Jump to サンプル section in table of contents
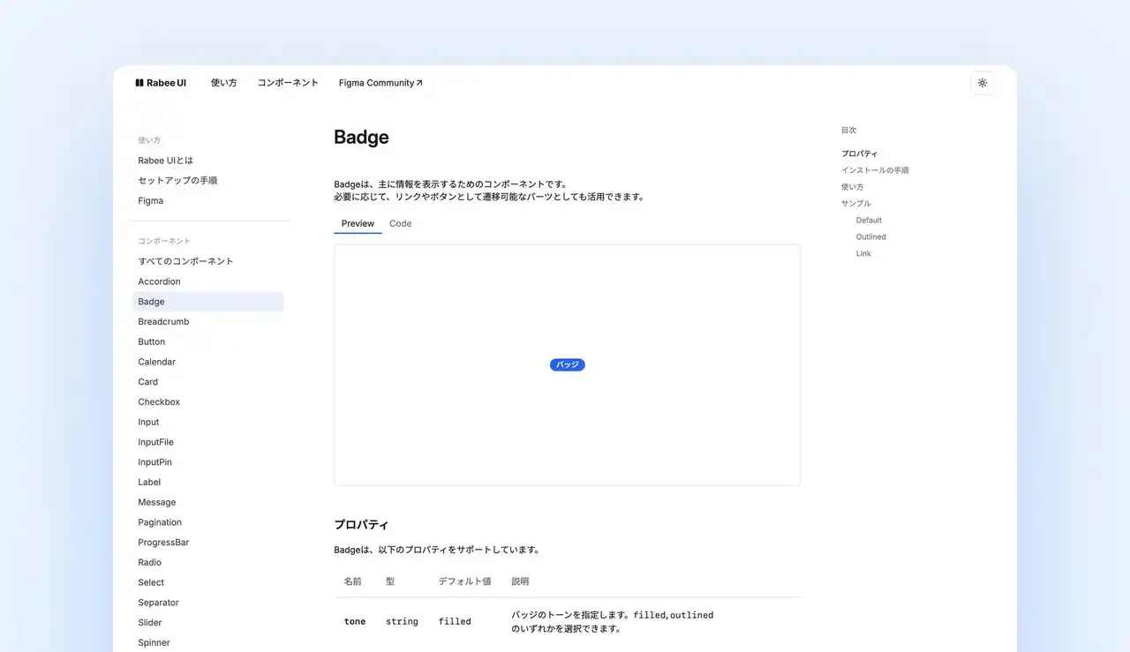The width and height of the screenshot is (1130, 652). click(x=855, y=204)
